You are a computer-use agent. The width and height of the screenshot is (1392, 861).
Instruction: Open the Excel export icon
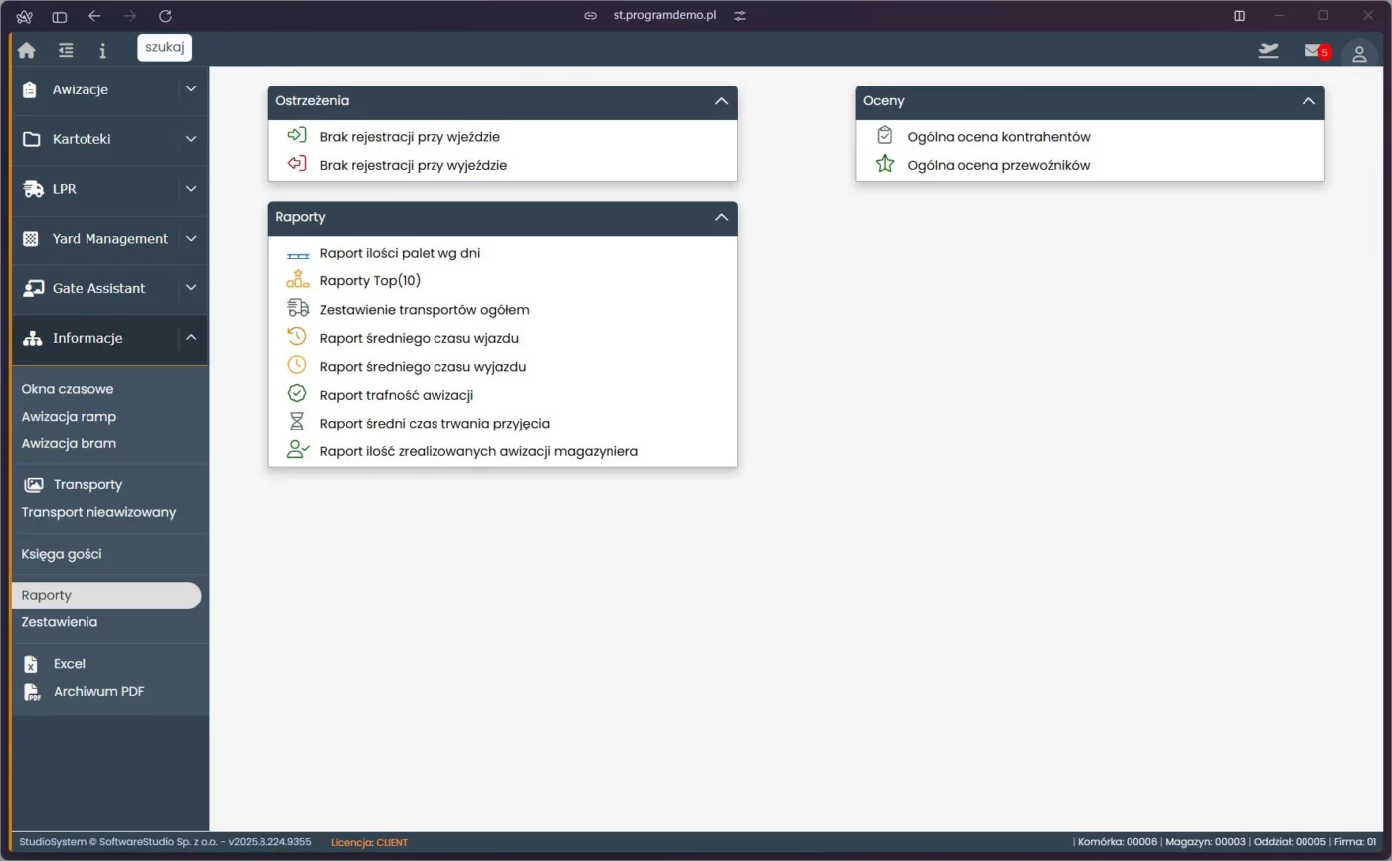31,663
